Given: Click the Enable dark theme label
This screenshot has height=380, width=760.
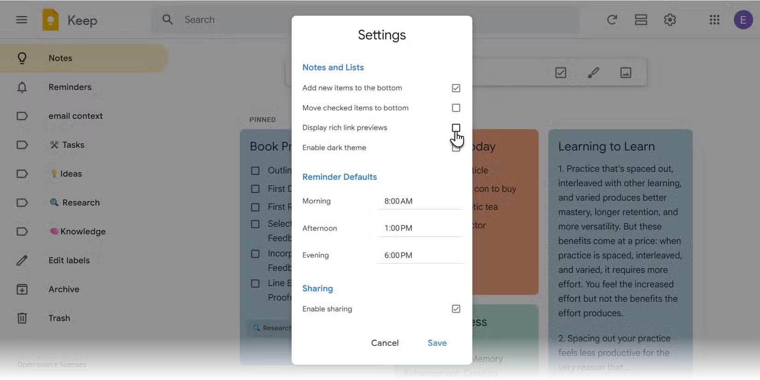Looking at the screenshot, I should (334, 148).
